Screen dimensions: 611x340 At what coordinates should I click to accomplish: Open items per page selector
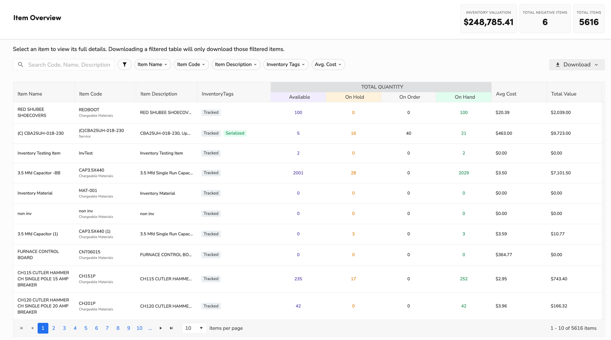194,328
